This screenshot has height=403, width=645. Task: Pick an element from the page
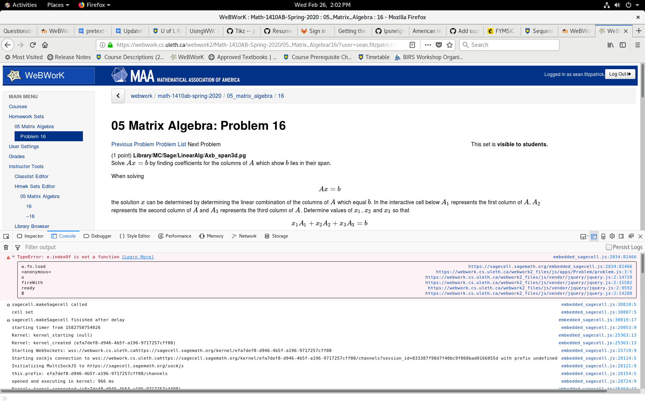(x=6, y=236)
